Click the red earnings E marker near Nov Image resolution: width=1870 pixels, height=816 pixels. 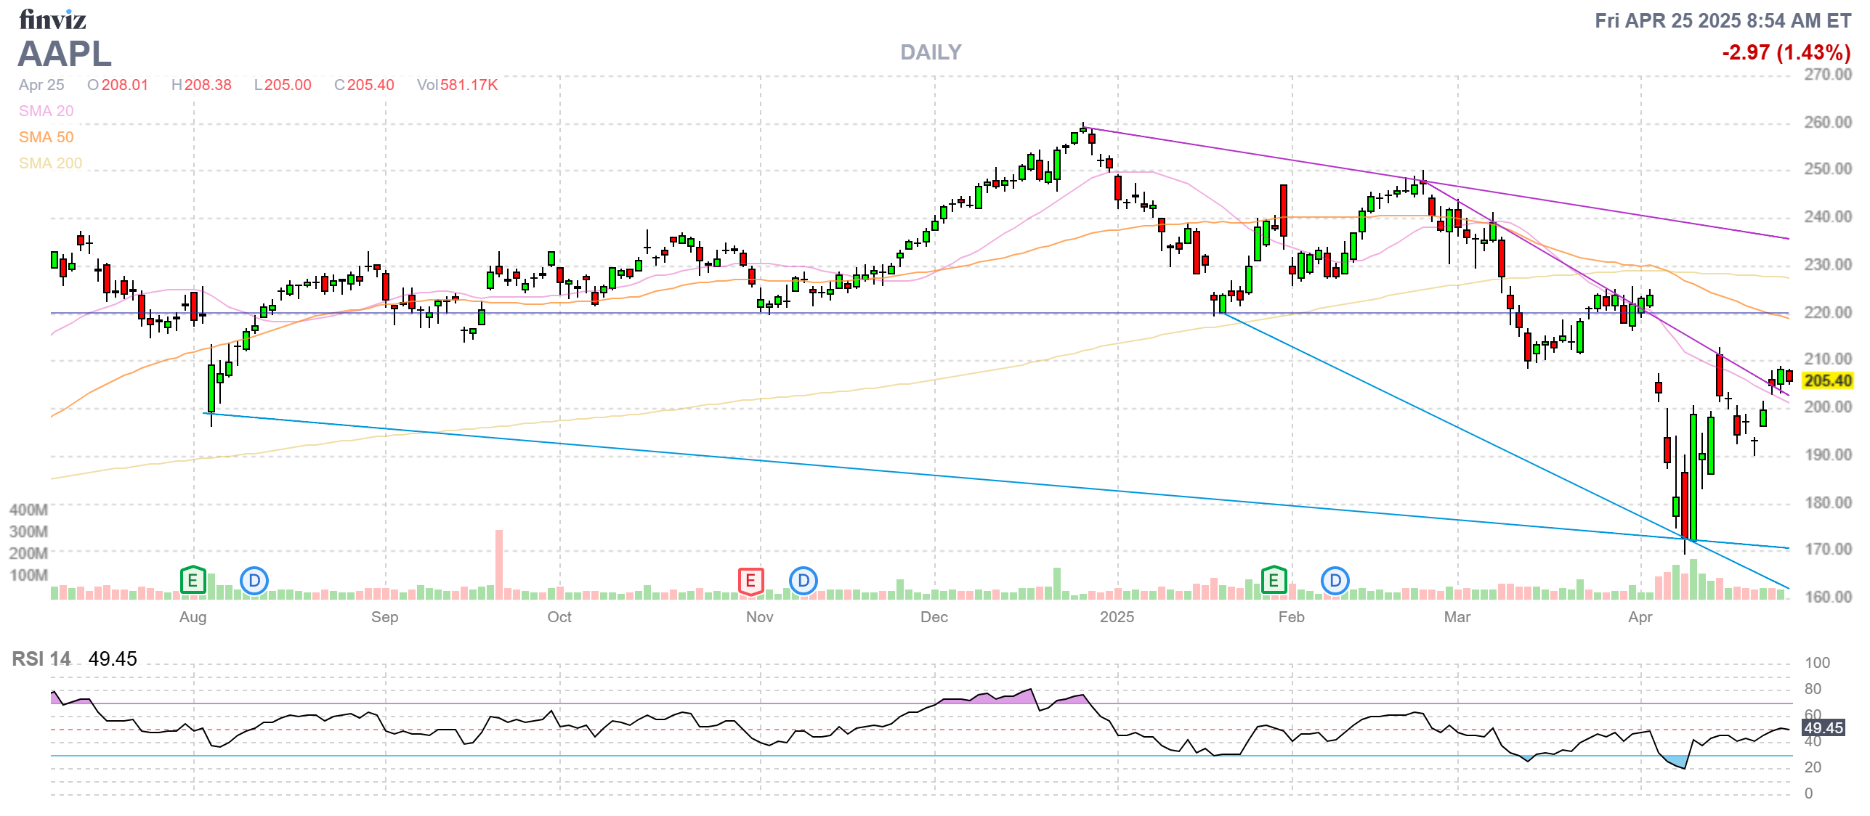(750, 580)
